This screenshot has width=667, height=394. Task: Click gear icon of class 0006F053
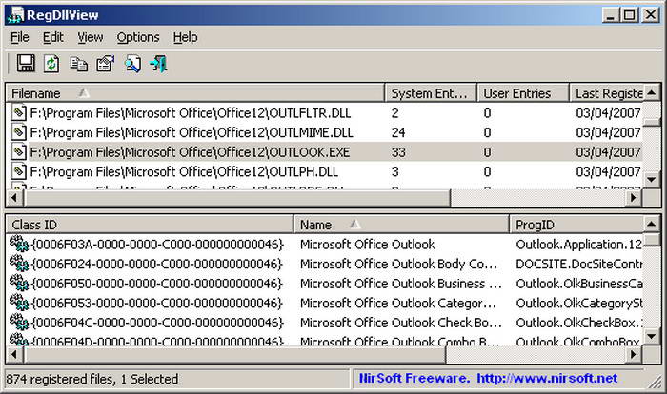(x=19, y=303)
